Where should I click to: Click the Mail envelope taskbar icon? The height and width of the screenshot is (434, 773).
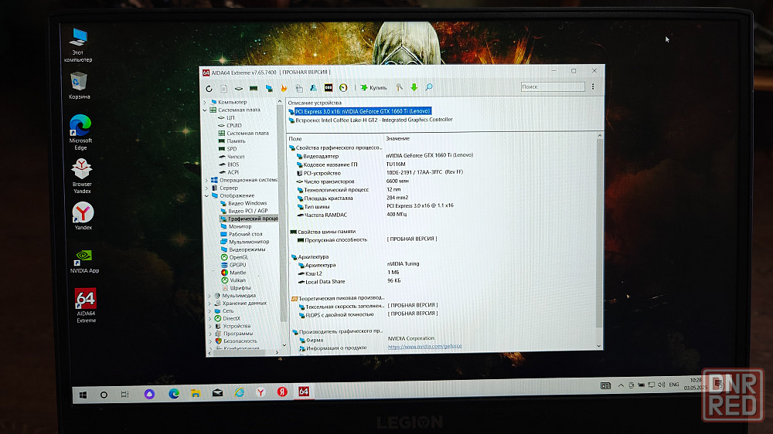(x=217, y=393)
